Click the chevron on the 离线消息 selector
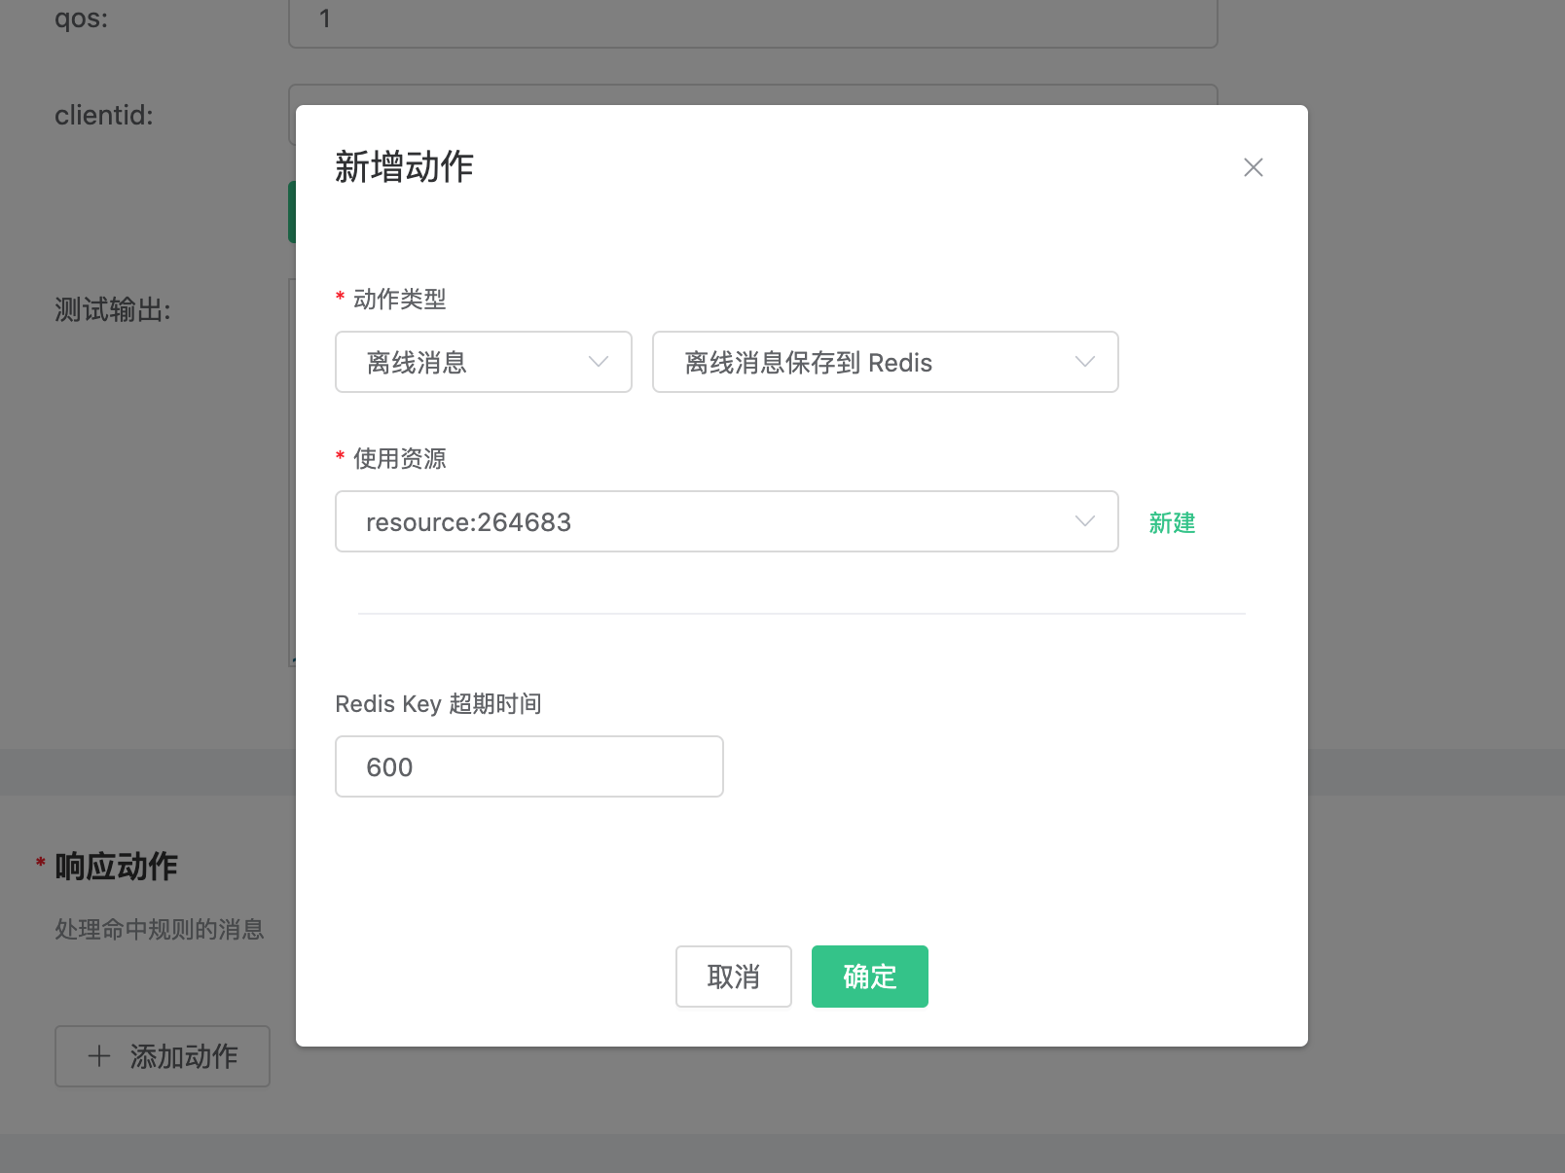 [598, 362]
